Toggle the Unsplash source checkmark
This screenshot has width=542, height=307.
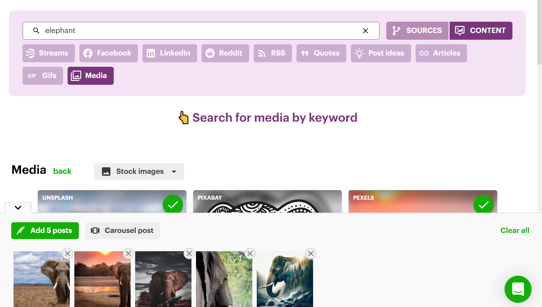coord(173,204)
